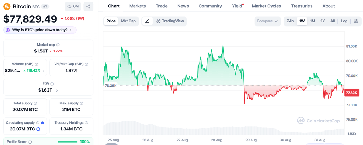Click the $77,829.49 price text

tap(30, 19)
